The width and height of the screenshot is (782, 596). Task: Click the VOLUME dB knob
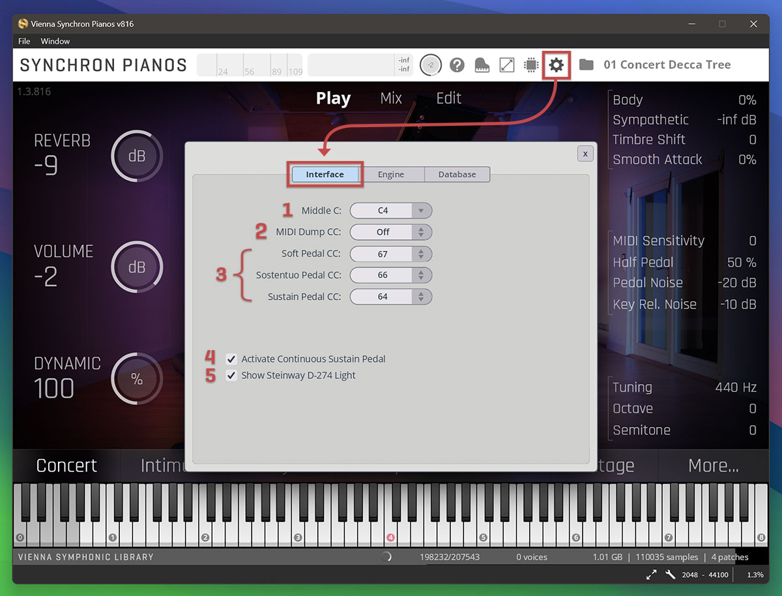tap(137, 268)
